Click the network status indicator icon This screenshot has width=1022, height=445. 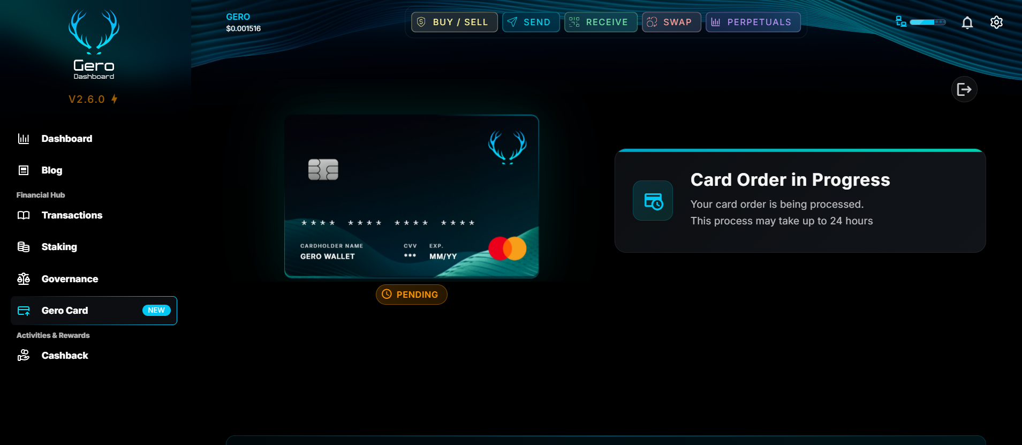pyautogui.click(x=901, y=21)
